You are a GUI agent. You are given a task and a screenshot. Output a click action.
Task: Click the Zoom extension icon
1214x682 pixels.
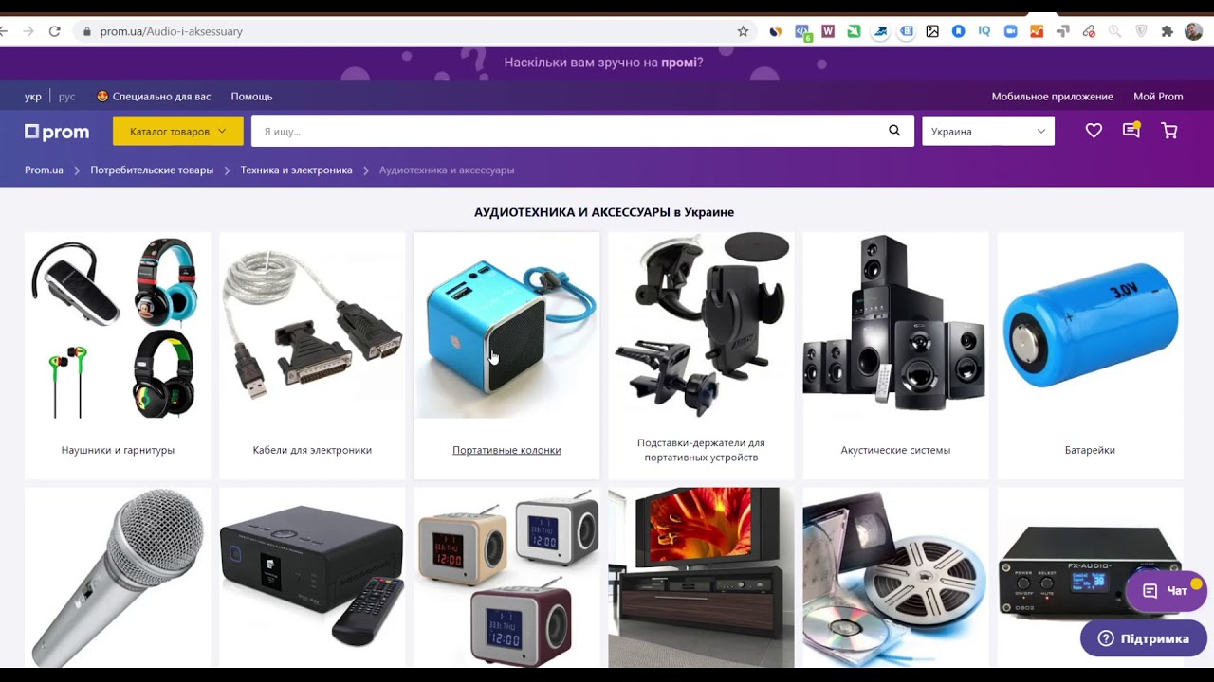(1010, 31)
